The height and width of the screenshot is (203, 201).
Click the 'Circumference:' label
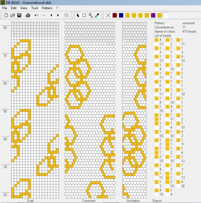click(x=164, y=27)
